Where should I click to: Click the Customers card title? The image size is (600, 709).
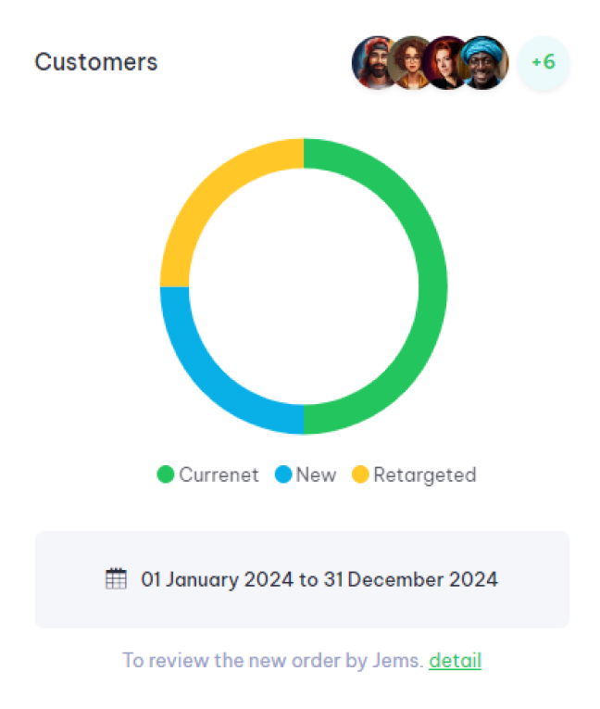click(x=96, y=62)
